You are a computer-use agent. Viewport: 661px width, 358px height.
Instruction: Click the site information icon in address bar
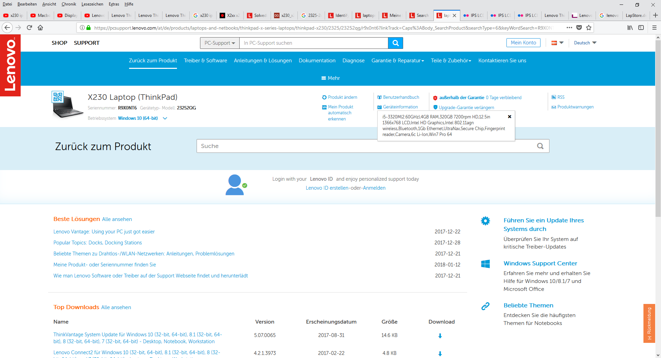point(82,28)
